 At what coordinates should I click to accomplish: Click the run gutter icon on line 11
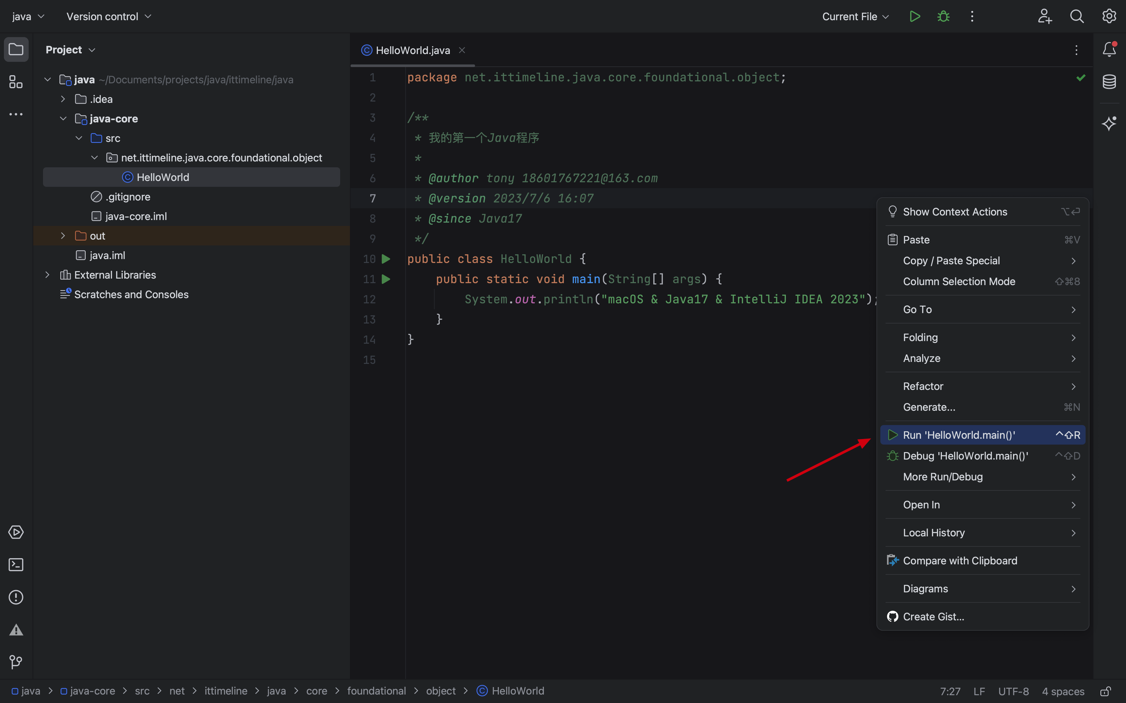(x=386, y=279)
